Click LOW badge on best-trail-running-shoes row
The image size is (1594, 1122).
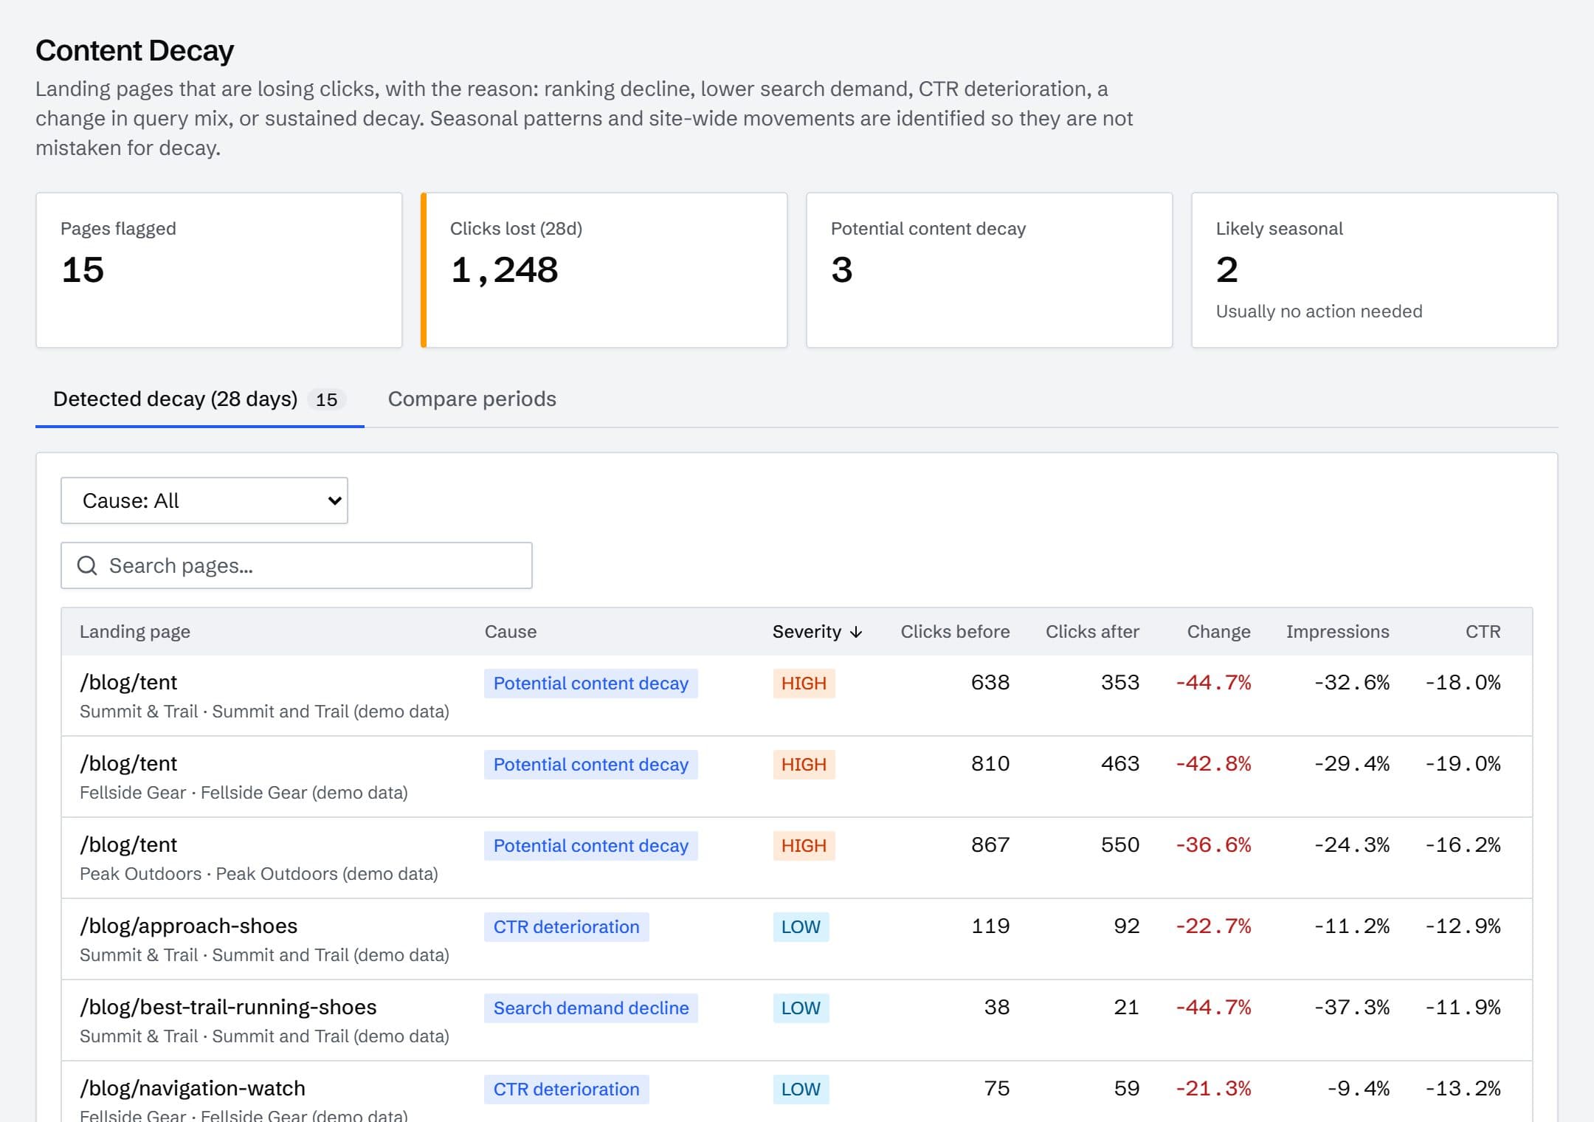tap(801, 1008)
